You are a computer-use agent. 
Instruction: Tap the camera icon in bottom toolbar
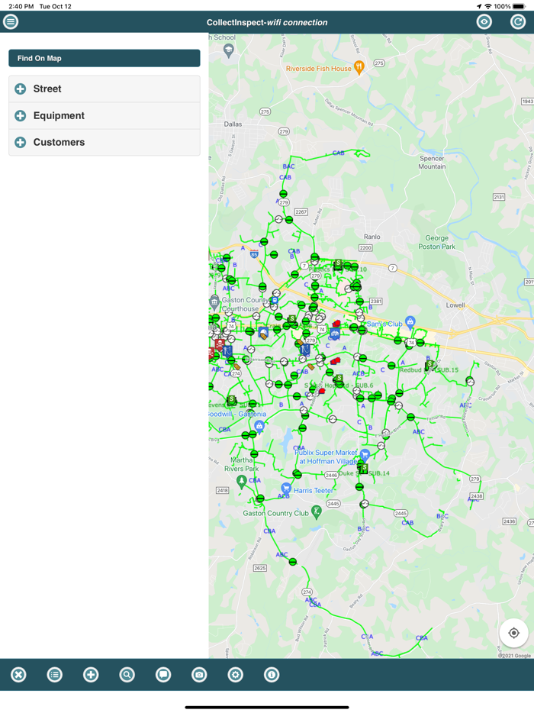[x=199, y=674]
